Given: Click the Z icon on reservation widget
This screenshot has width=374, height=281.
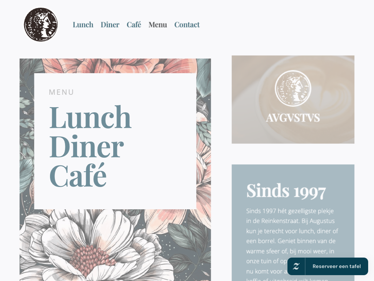Looking at the screenshot, I should coord(296,266).
